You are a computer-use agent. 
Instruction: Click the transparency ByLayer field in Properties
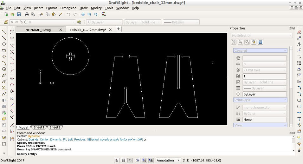pyautogui.click(x=265, y=94)
